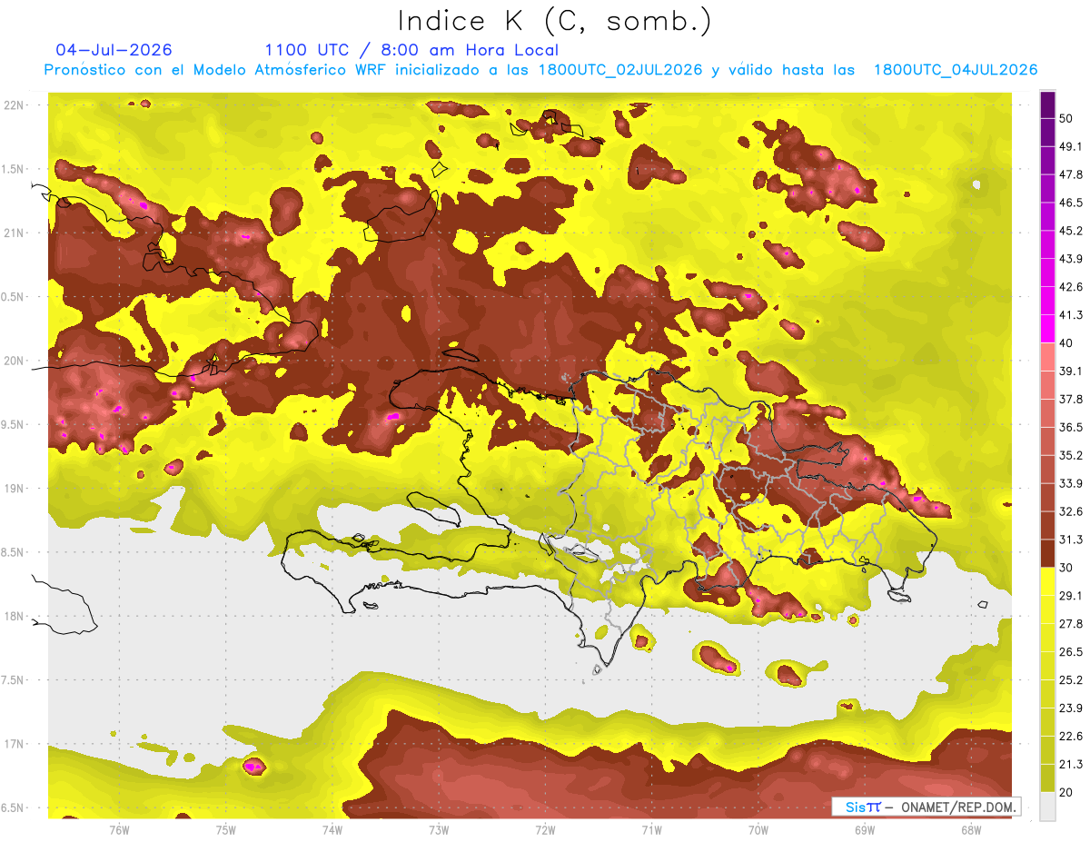Image resolution: width=1090 pixels, height=842 pixels.
Task: Select the '04-Jul-2026' date label
Action: pos(114,50)
